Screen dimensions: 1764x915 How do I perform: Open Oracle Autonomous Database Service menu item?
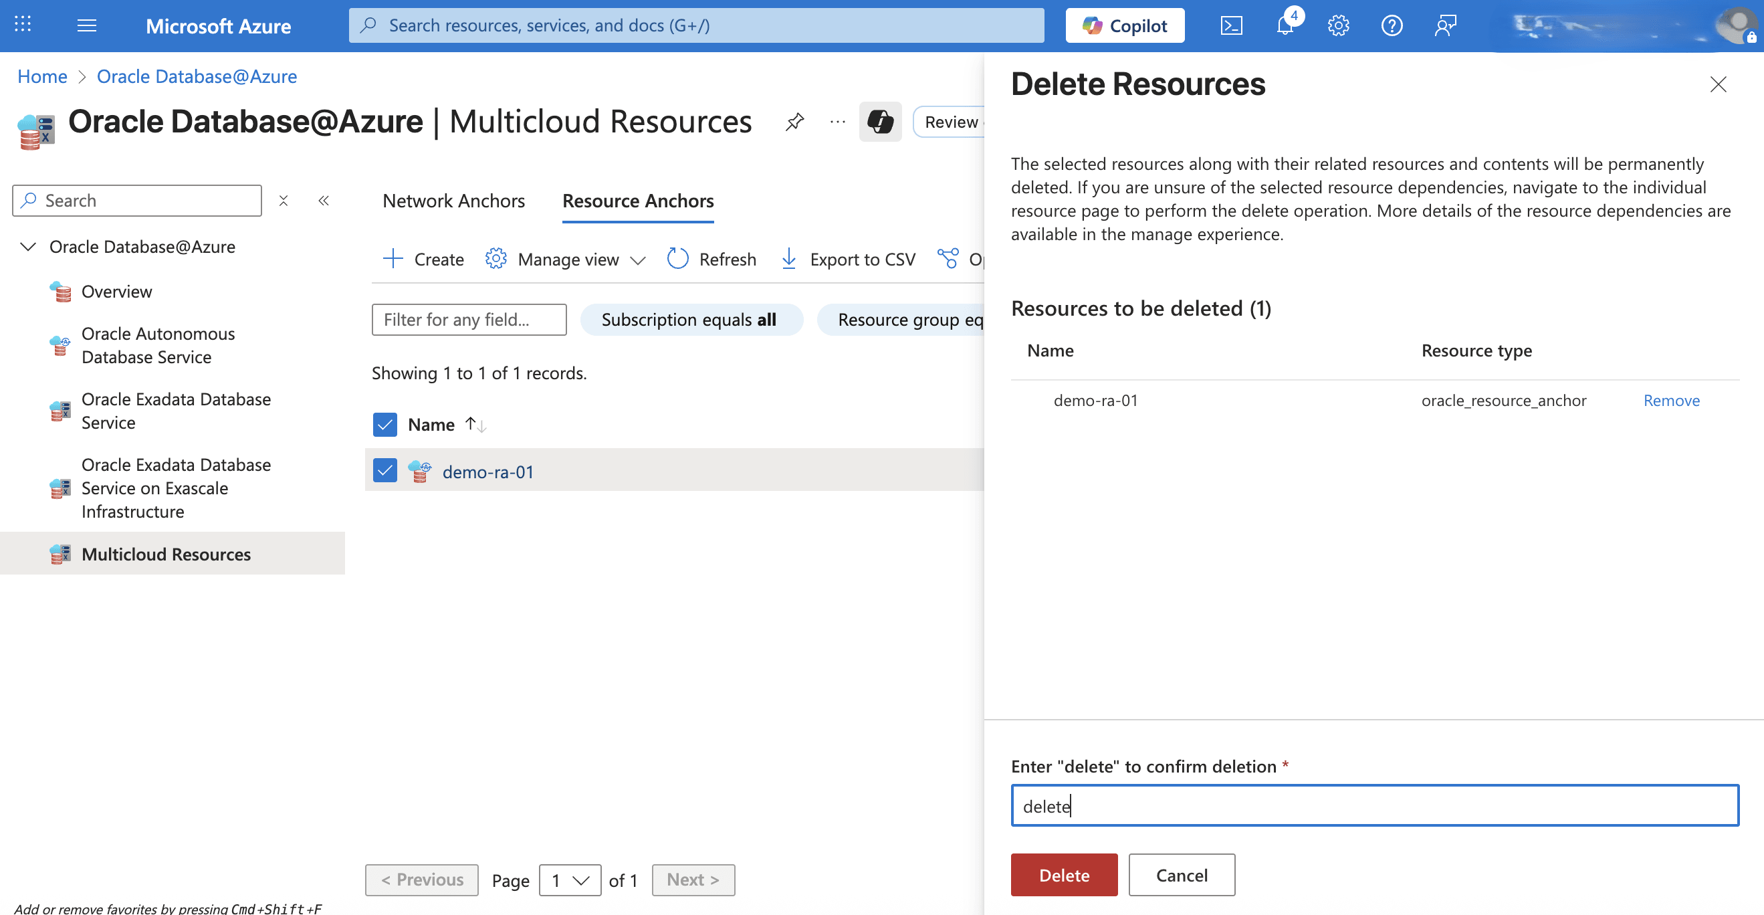pyautogui.click(x=158, y=345)
